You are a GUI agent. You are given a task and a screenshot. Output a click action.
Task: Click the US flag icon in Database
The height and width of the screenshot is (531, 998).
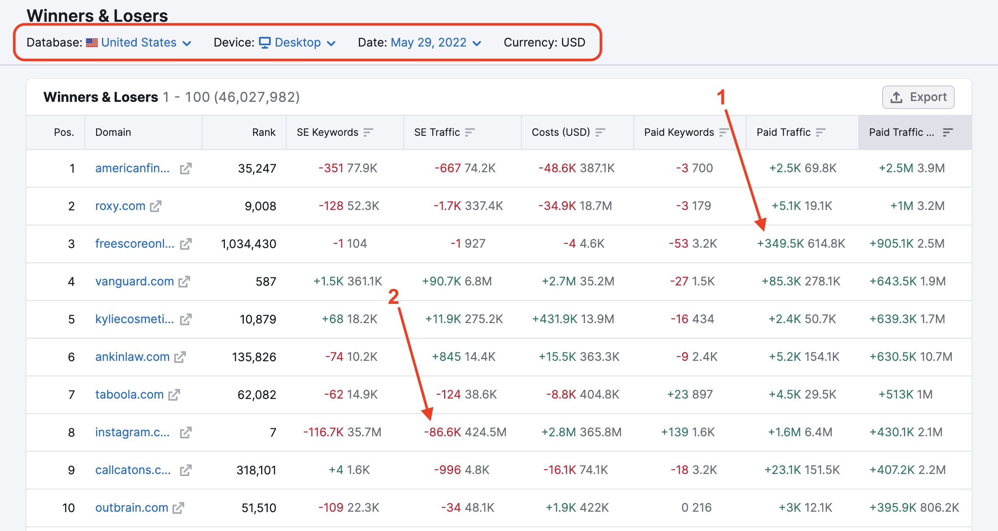pyautogui.click(x=92, y=43)
